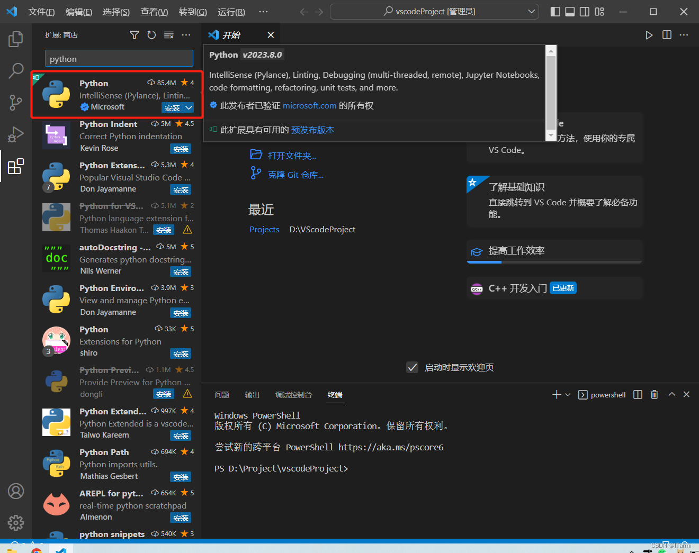Expand install dropdown for Microsoft Python extension
The width and height of the screenshot is (699, 553).
point(189,107)
